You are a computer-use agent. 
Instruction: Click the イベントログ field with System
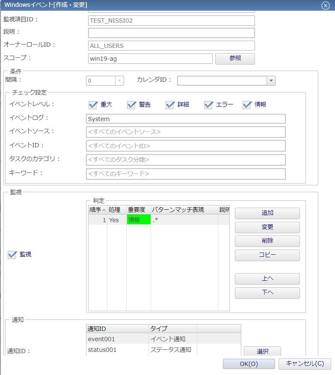186,119
